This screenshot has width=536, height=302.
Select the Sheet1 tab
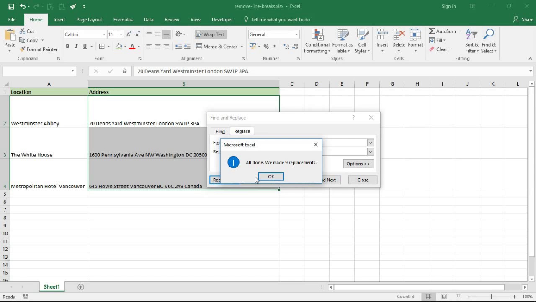click(52, 287)
